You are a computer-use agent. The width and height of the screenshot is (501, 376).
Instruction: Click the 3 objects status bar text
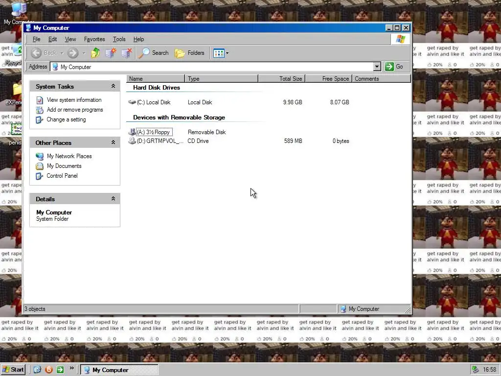click(x=35, y=309)
